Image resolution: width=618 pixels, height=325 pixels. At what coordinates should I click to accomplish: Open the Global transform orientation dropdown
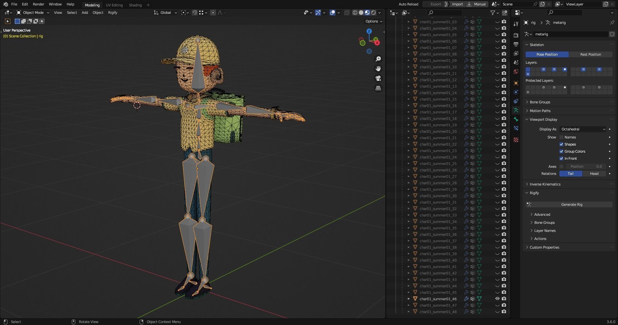click(165, 13)
